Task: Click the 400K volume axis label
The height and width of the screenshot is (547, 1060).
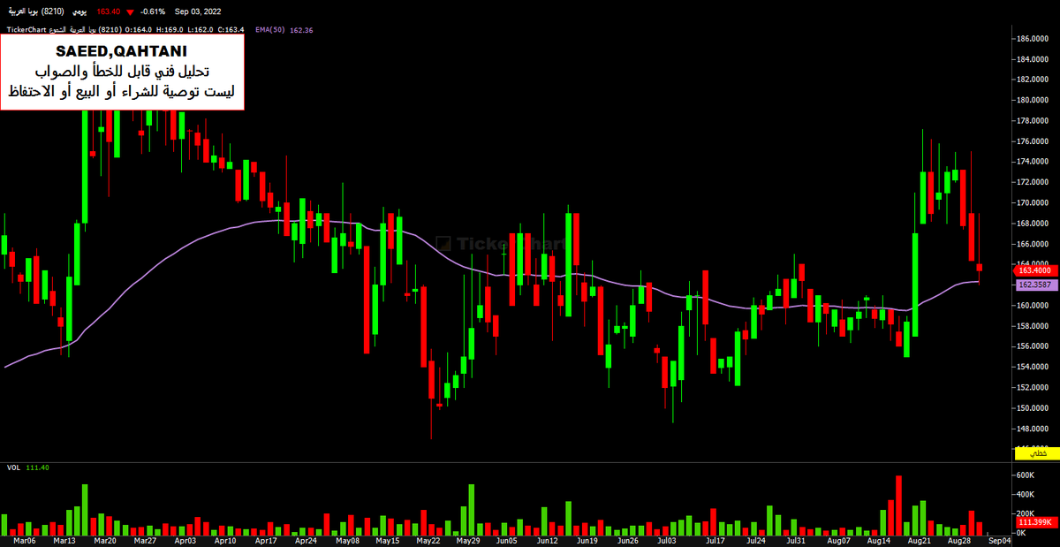Action: [1026, 494]
